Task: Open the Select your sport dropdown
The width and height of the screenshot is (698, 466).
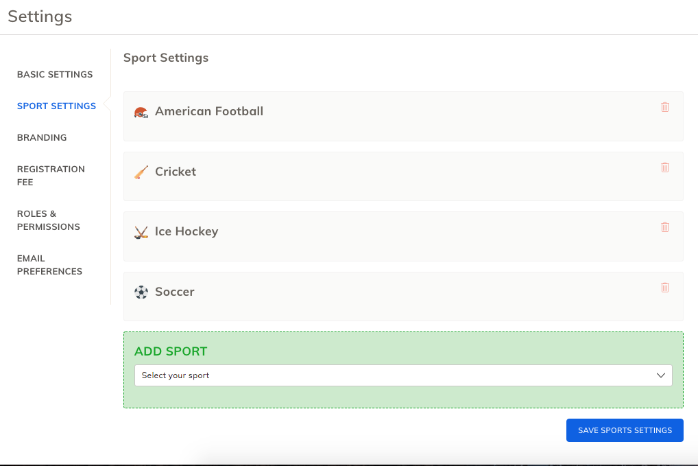Action: click(x=403, y=375)
